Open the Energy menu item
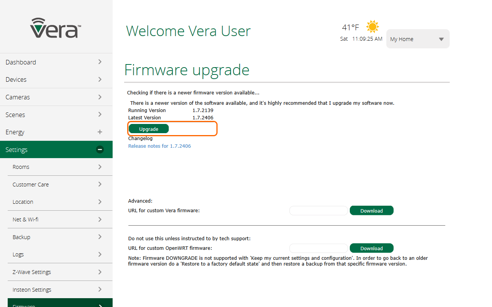The image size is (492, 307). click(x=56, y=132)
